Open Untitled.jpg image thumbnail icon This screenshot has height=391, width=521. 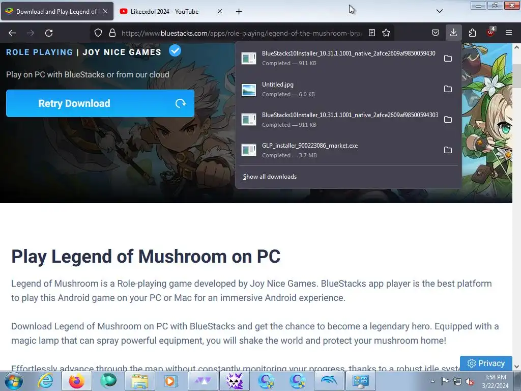click(x=249, y=90)
